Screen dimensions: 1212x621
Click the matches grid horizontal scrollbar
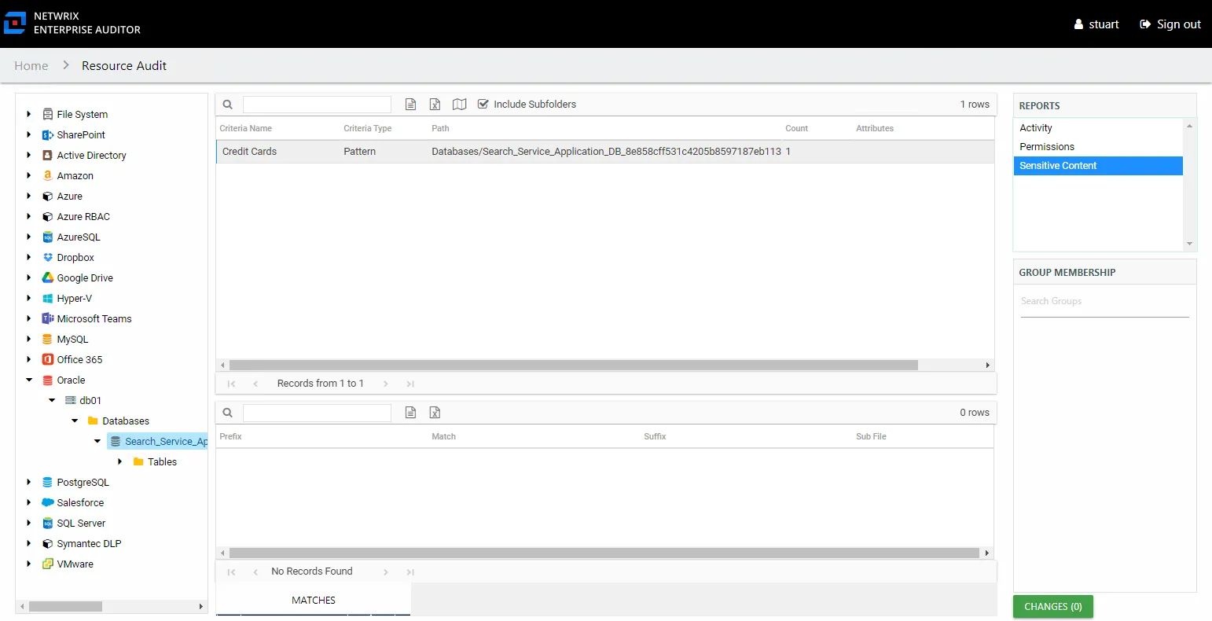click(604, 553)
